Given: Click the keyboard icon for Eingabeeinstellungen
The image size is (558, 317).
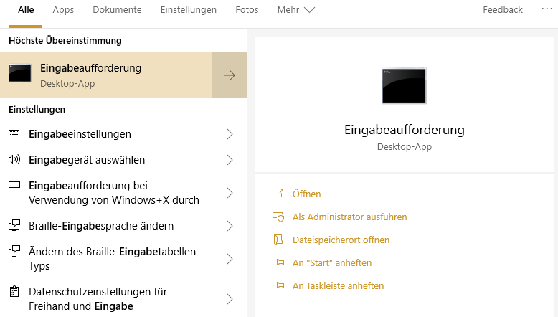Looking at the screenshot, I should (14, 133).
